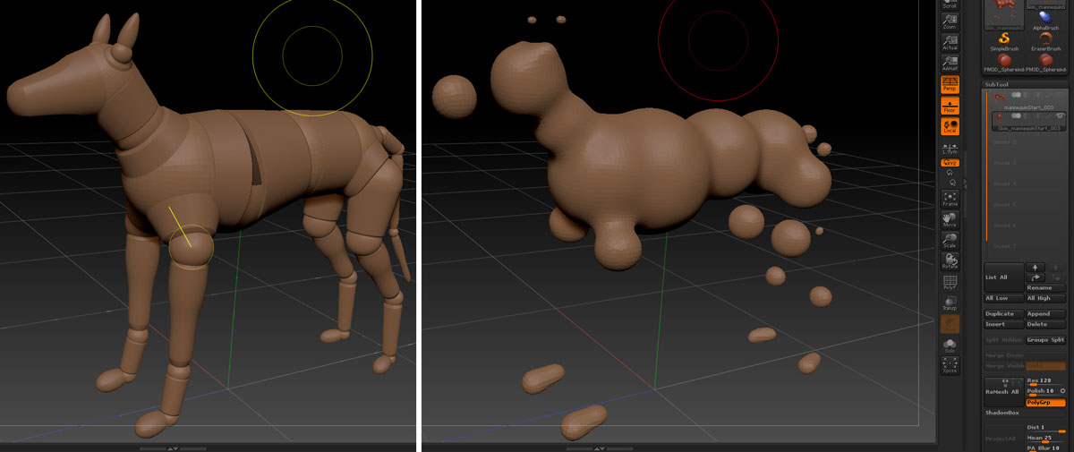This screenshot has width=1074, height=452.
Task: Select next subtool up arrow
Action: [x=1036, y=267]
